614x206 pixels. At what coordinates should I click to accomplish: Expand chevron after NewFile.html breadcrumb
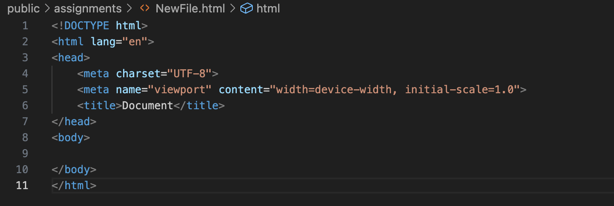[232, 8]
